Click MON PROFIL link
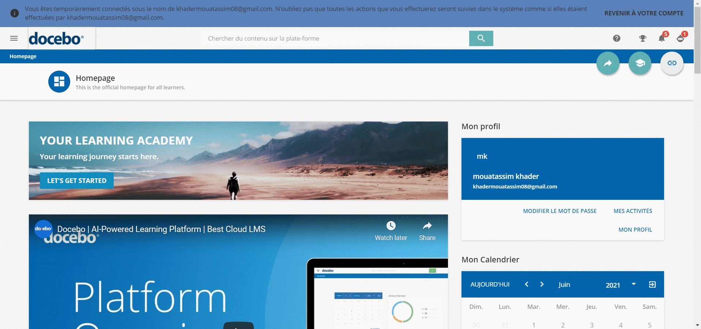Viewport: 701px width, 329px height. click(635, 230)
